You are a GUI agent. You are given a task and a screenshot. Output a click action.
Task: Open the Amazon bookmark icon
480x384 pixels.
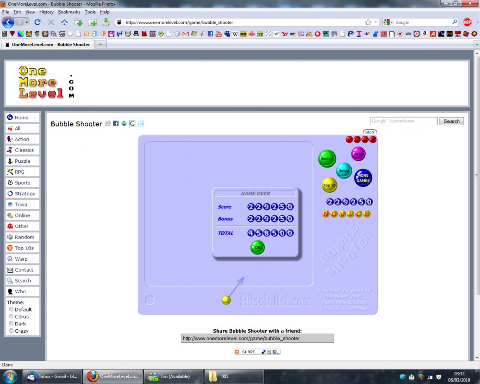click(425, 34)
